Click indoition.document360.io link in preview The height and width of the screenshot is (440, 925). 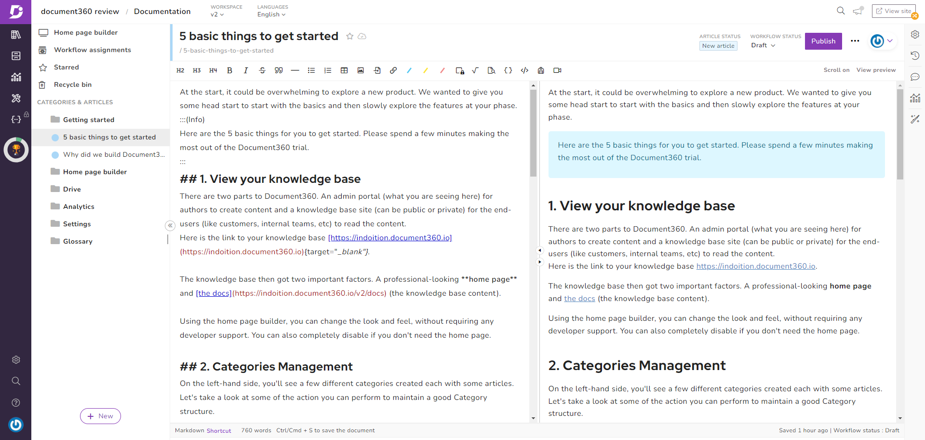[x=756, y=266]
